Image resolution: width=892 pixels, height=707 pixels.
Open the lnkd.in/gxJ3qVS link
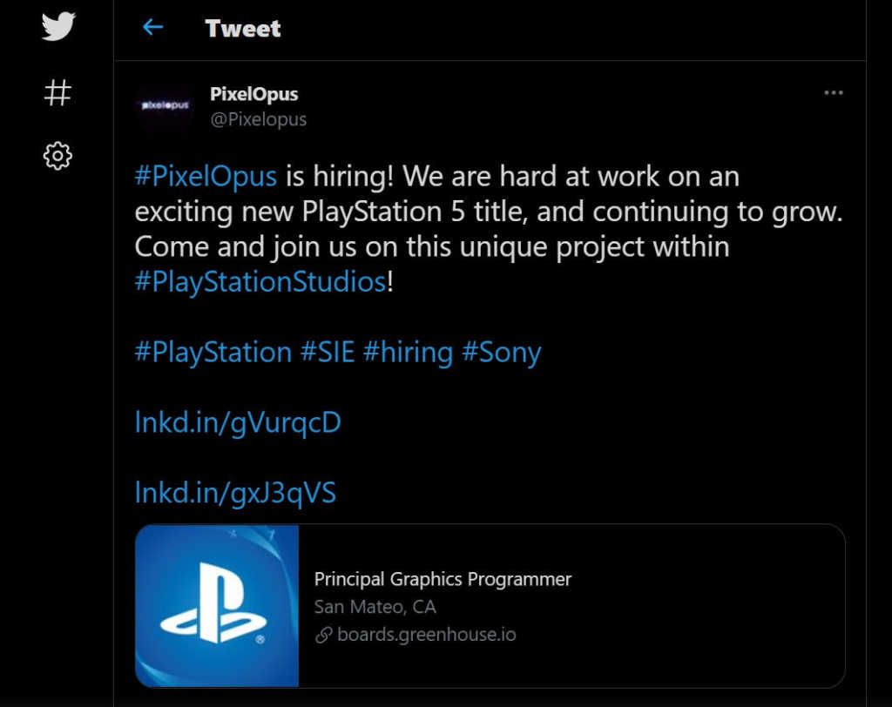(235, 493)
